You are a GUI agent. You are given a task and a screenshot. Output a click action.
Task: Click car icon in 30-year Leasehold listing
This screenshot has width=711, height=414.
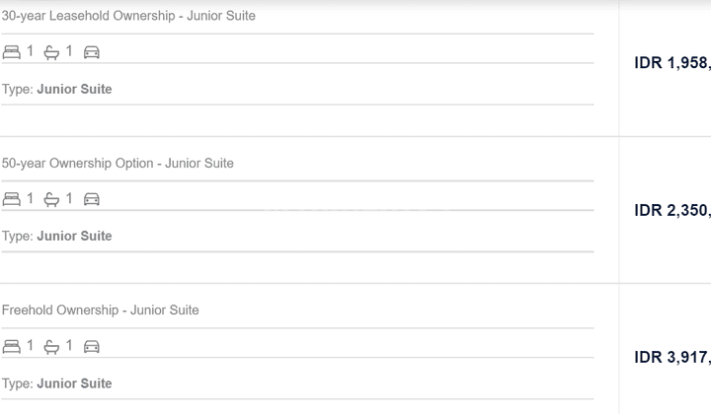91,52
